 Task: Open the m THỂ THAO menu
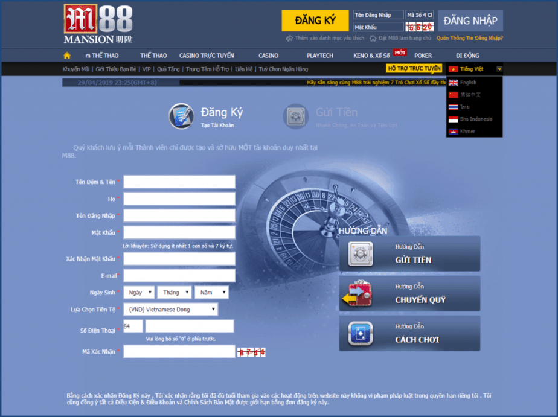pyautogui.click(x=102, y=56)
